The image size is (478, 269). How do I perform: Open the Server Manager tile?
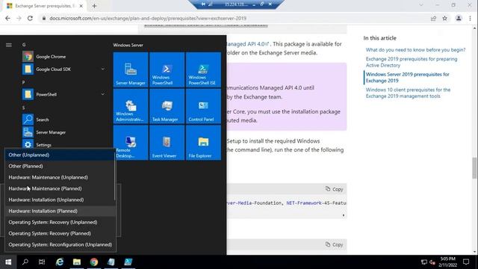coord(131,69)
